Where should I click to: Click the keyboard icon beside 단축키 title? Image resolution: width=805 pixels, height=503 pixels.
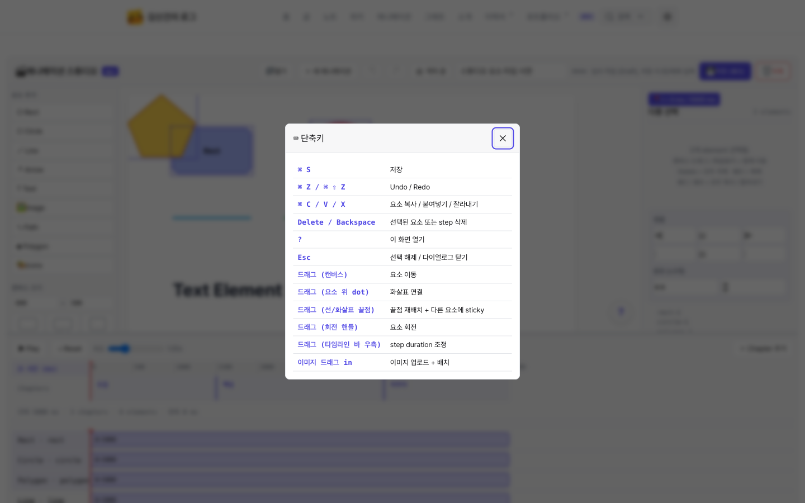click(296, 138)
